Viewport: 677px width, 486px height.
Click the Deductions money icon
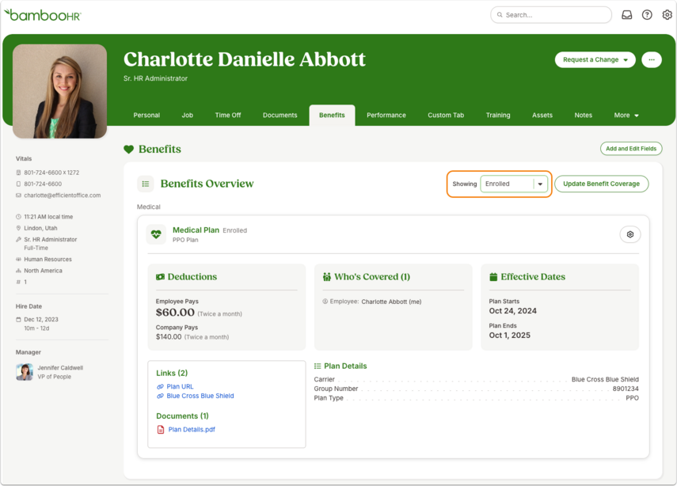[x=160, y=277]
